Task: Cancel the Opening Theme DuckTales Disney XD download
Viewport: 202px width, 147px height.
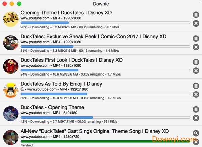Action: [x=196, y=23]
